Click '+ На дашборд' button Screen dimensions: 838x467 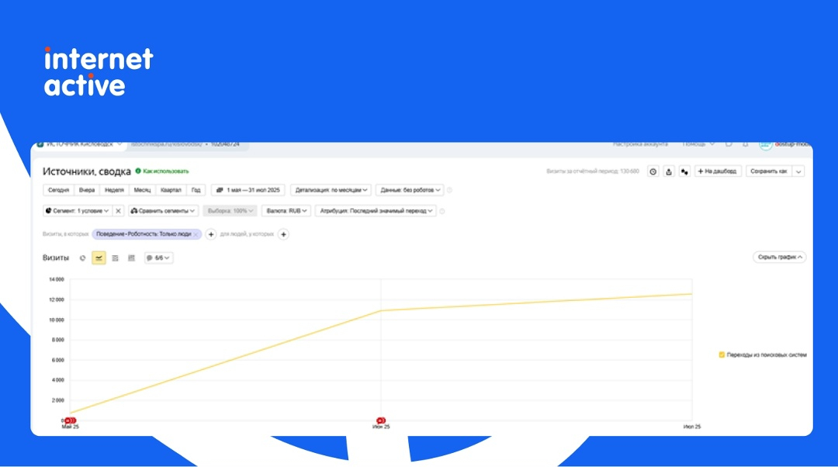[717, 171]
